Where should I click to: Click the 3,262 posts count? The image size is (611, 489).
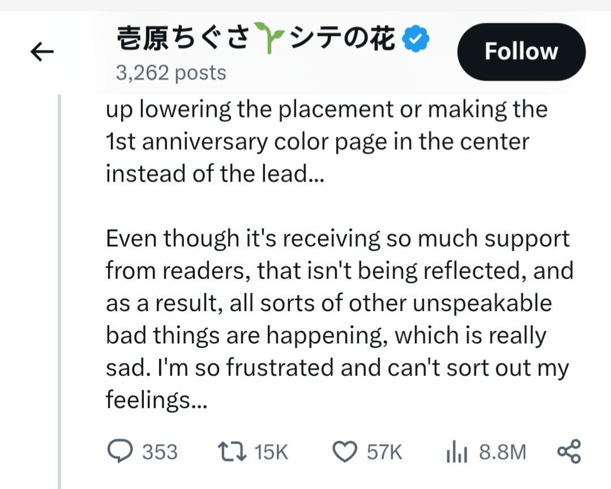[x=171, y=73]
